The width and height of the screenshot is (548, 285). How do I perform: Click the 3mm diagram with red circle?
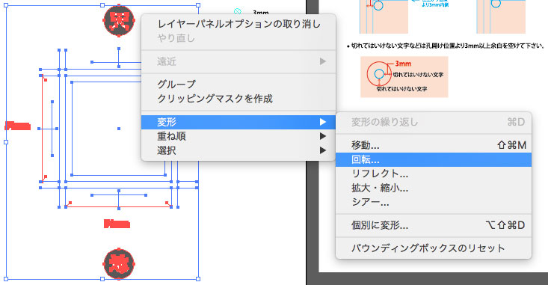pyautogui.click(x=404, y=76)
